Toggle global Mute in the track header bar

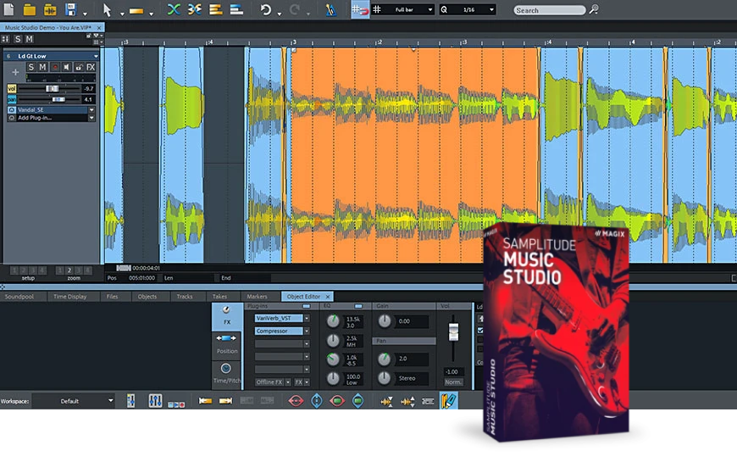(29, 39)
